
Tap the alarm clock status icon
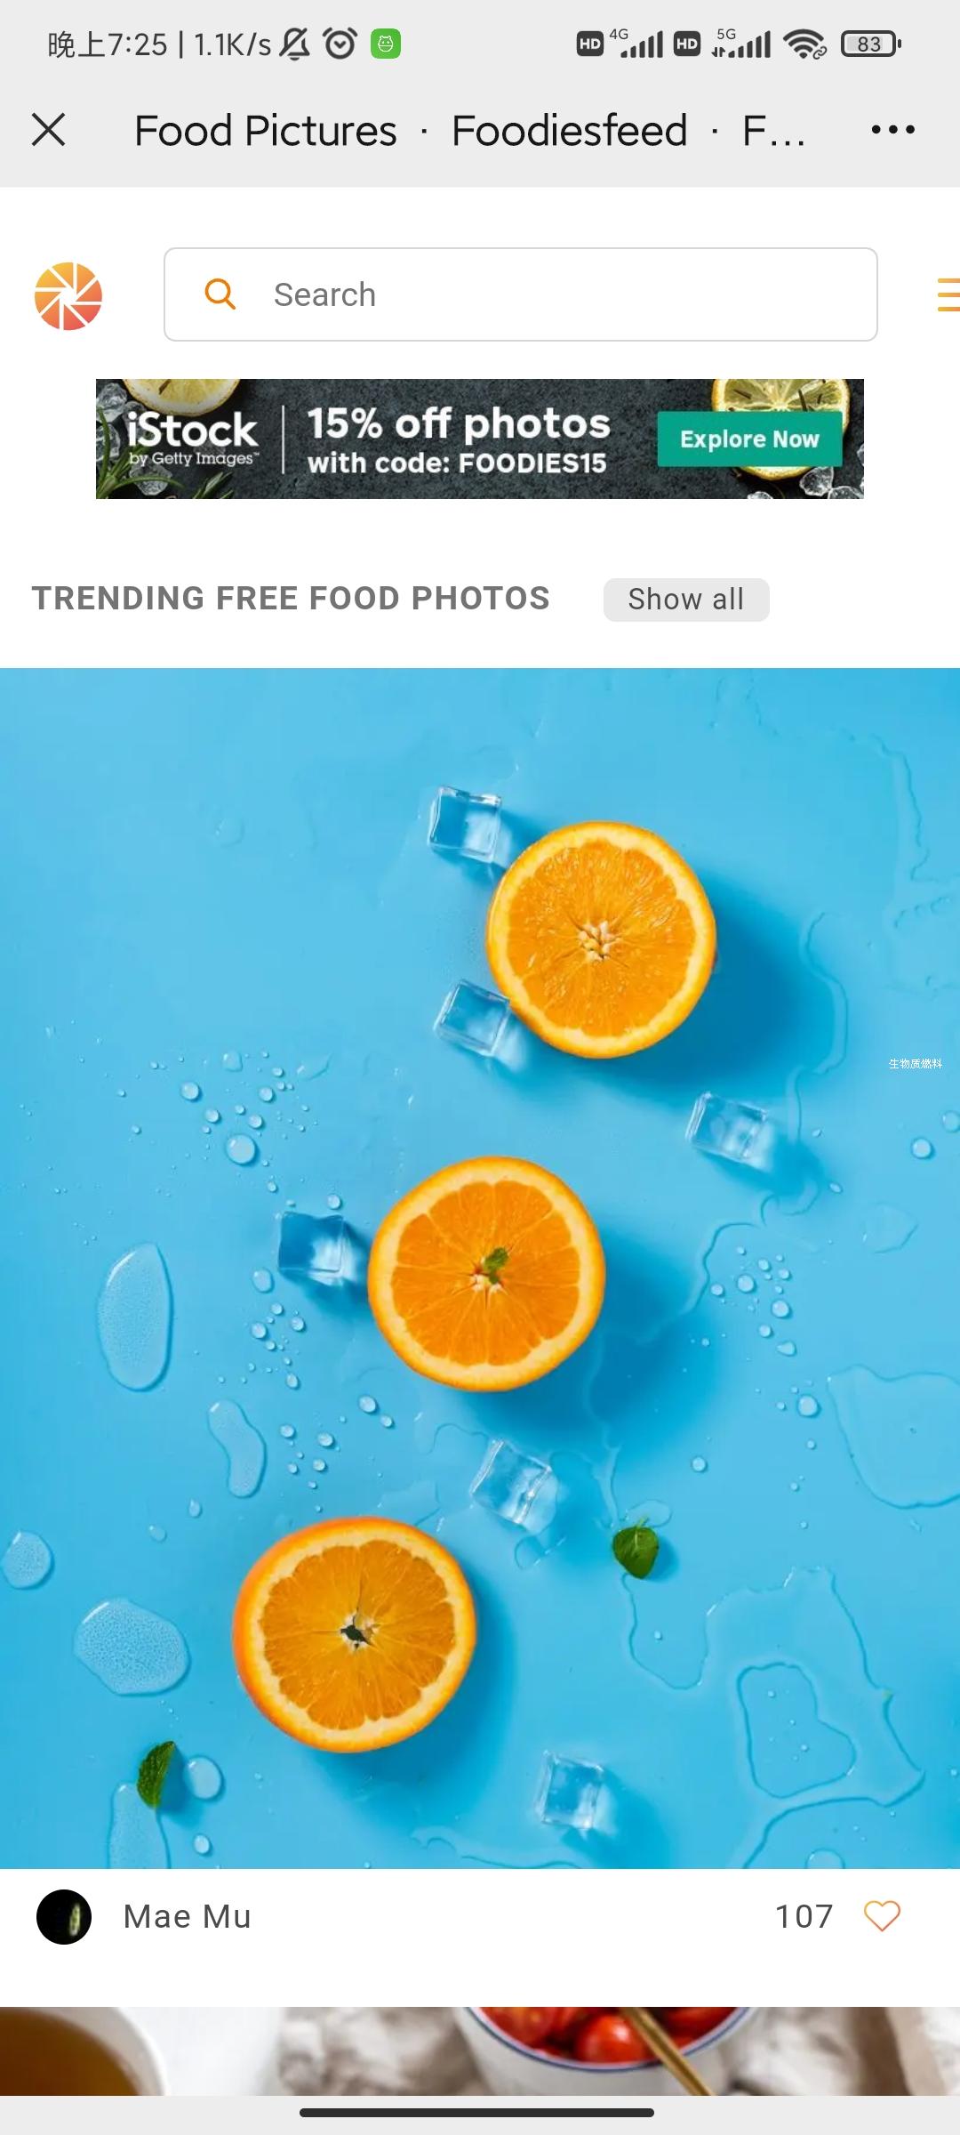coord(340,43)
